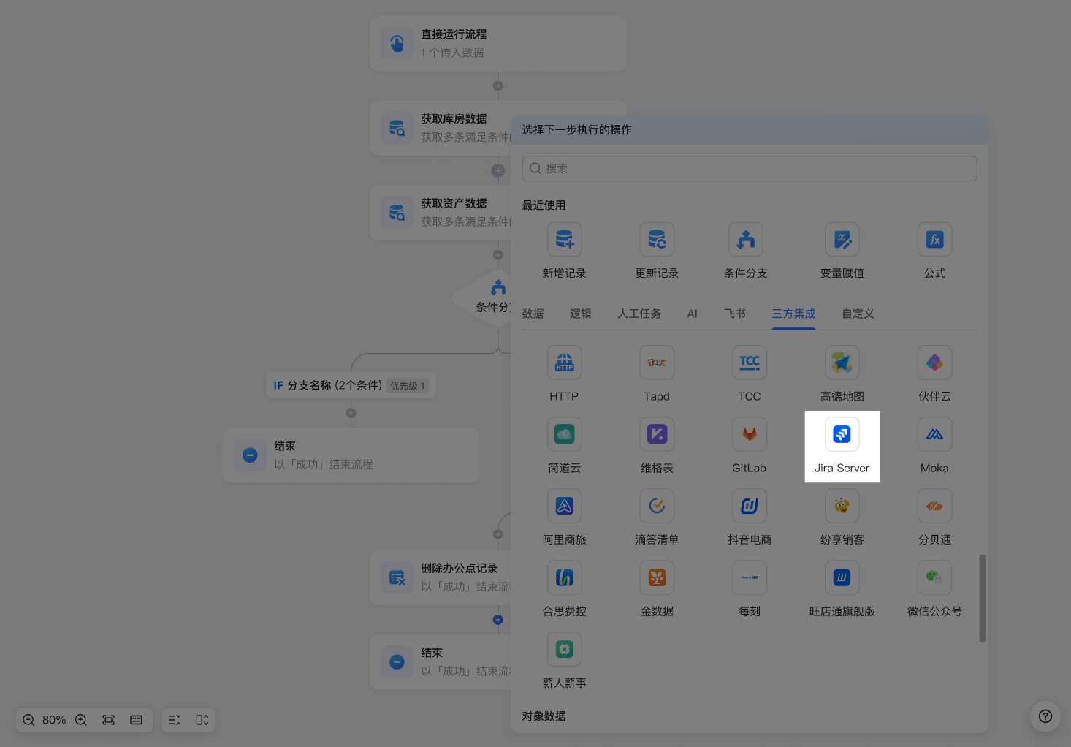1071x747 pixels.
Task: Open the 自定义 tab
Action: pyautogui.click(x=858, y=314)
